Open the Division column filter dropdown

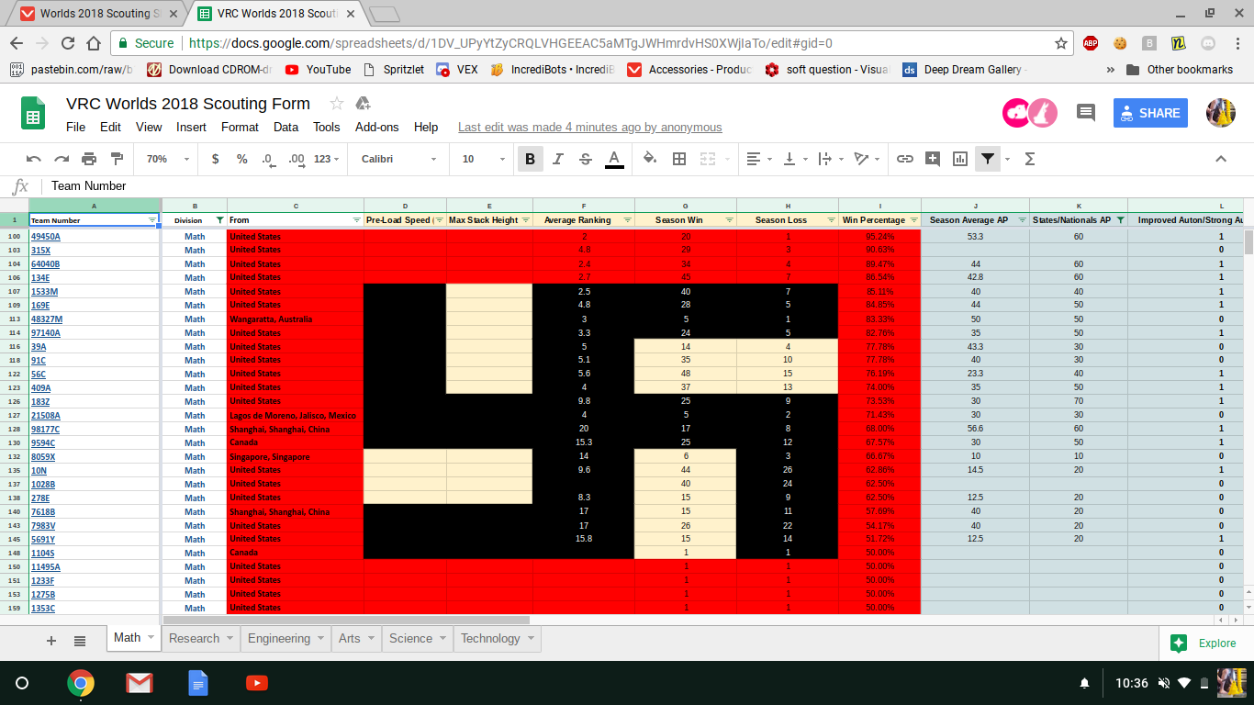point(219,220)
